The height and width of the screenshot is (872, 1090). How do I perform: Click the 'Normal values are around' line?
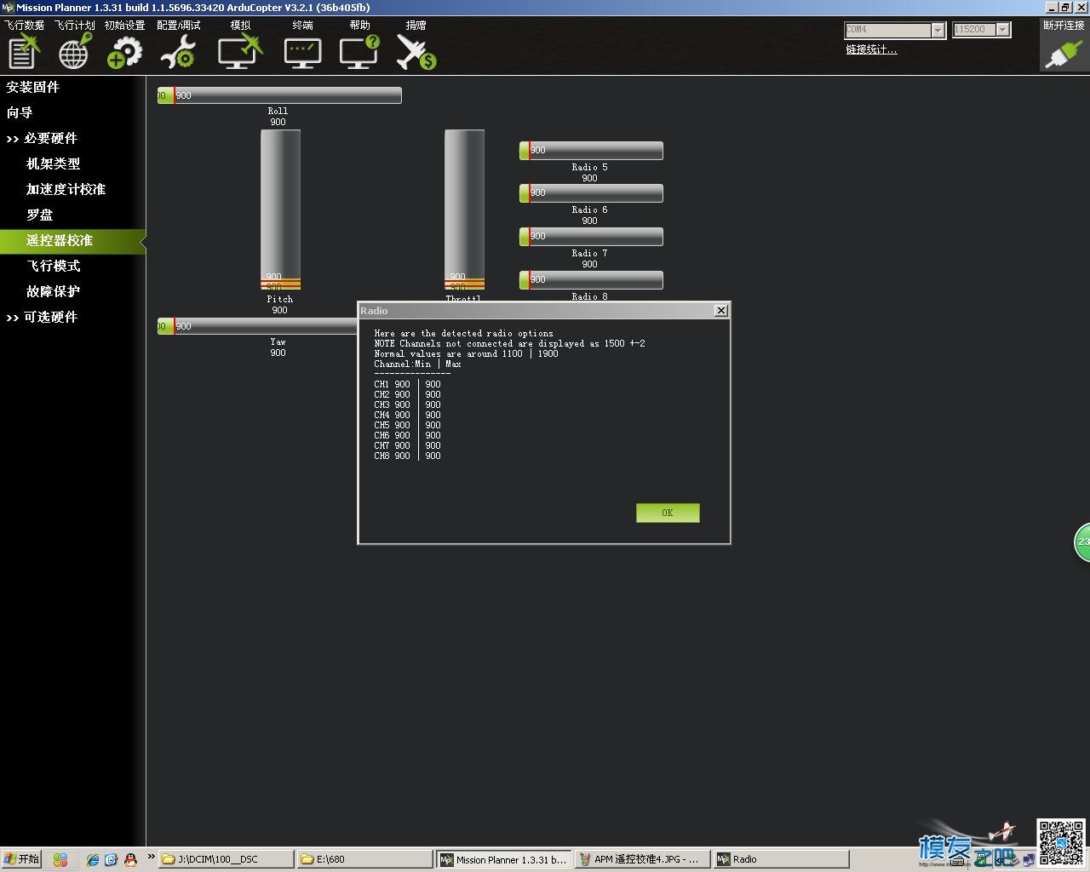[x=466, y=353]
